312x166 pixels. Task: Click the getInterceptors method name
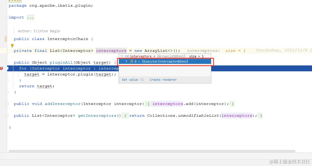[97, 115]
